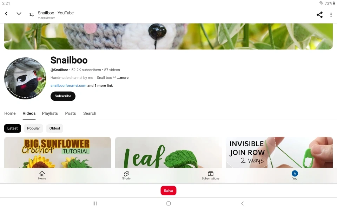Select the Oldest sort chip
This screenshot has height=210, width=337.
tap(55, 128)
